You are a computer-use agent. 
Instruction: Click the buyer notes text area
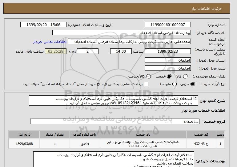(x=114, y=159)
